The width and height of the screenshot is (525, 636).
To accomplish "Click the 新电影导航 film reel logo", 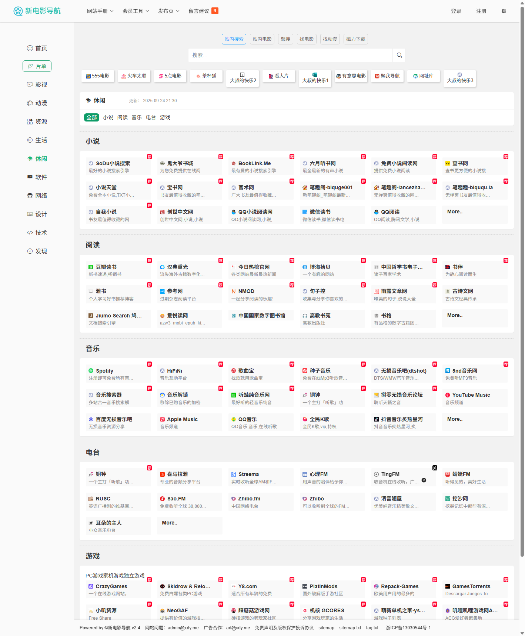I will point(18,11).
